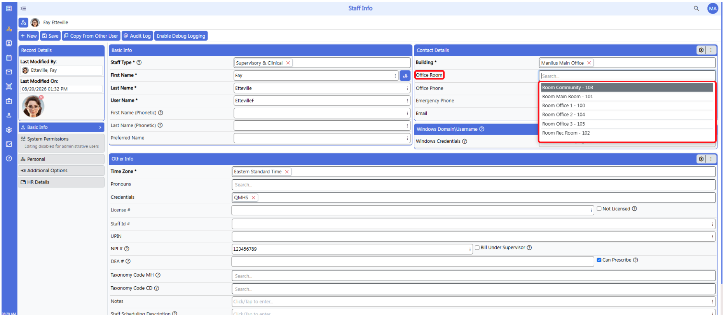The image size is (726, 317).
Task: Click the License # input field
Action: 413,210
